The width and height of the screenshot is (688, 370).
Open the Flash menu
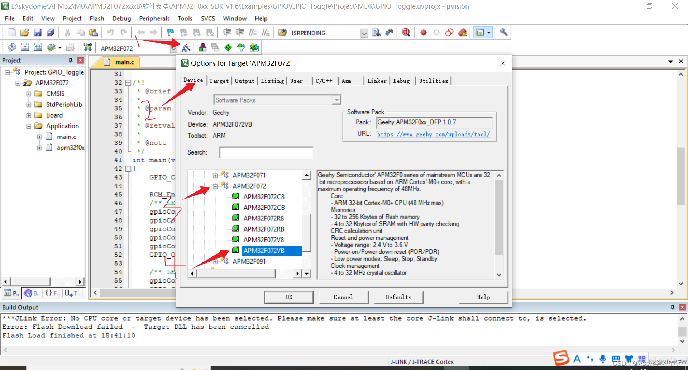tap(97, 18)
